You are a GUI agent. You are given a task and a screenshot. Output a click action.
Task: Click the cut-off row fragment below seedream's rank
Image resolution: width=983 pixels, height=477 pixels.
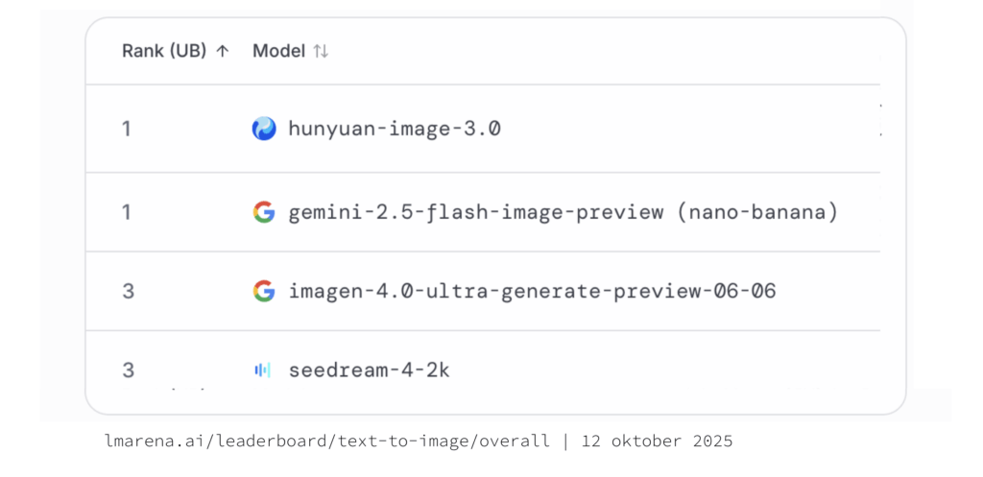187,390
